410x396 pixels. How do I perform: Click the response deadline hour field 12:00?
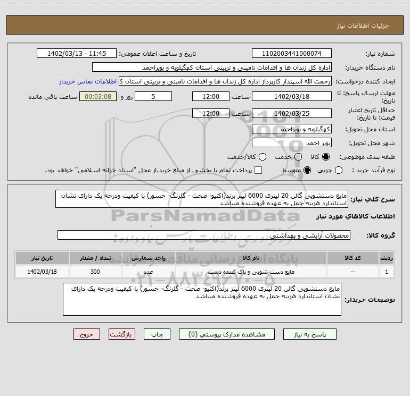click(211, 97)
